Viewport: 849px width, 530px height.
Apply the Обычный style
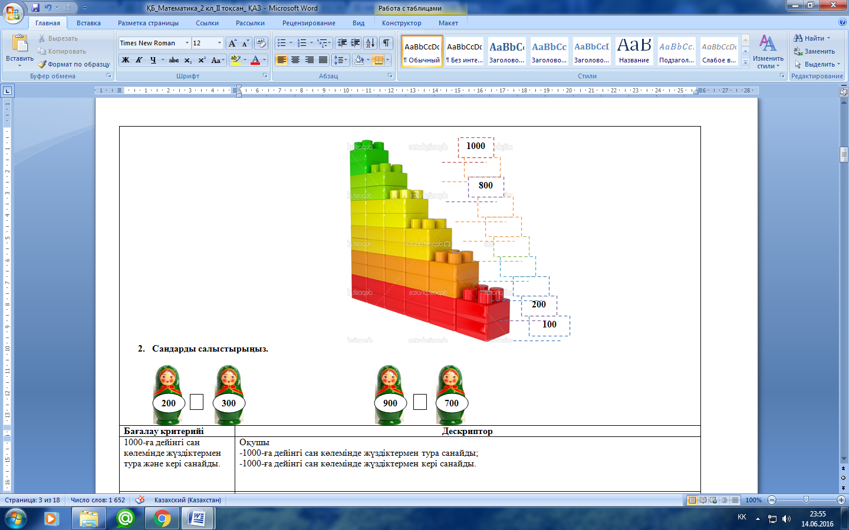point(422,51)
